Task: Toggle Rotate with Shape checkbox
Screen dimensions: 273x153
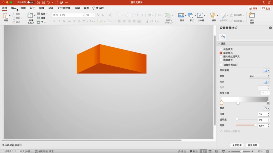Action: click(221, 131)
